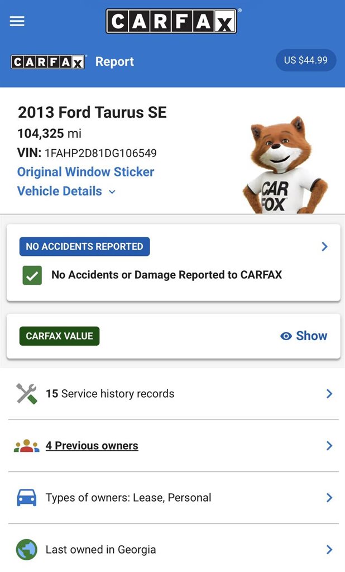The width and height of the screenshot is (345, 572).
Task: Tap the Car Fox mascot image
Action: tap(284, 165)
